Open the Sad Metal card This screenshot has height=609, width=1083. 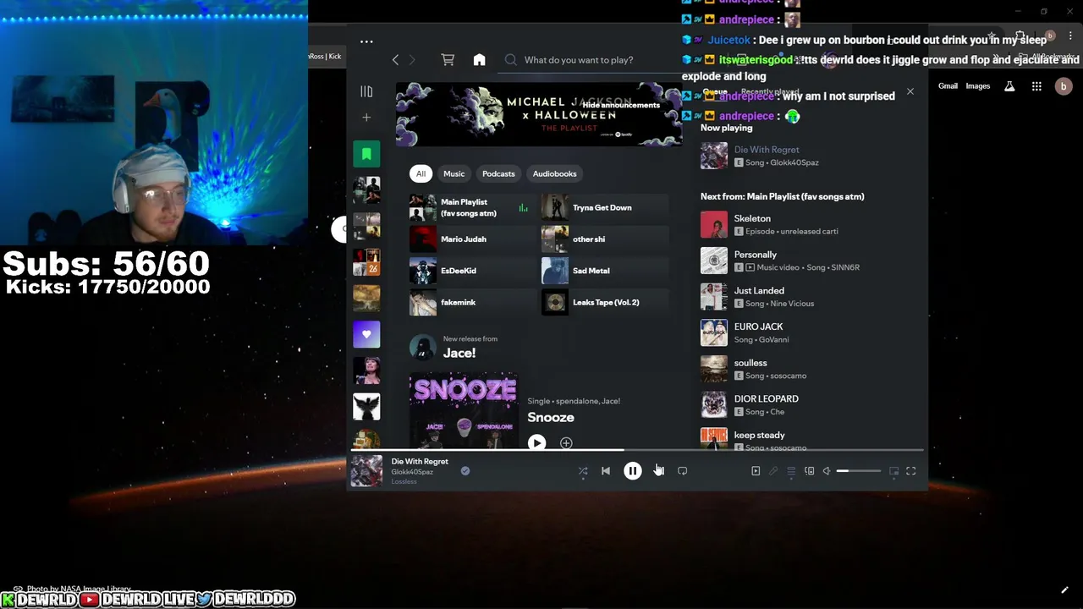point(605,271)
